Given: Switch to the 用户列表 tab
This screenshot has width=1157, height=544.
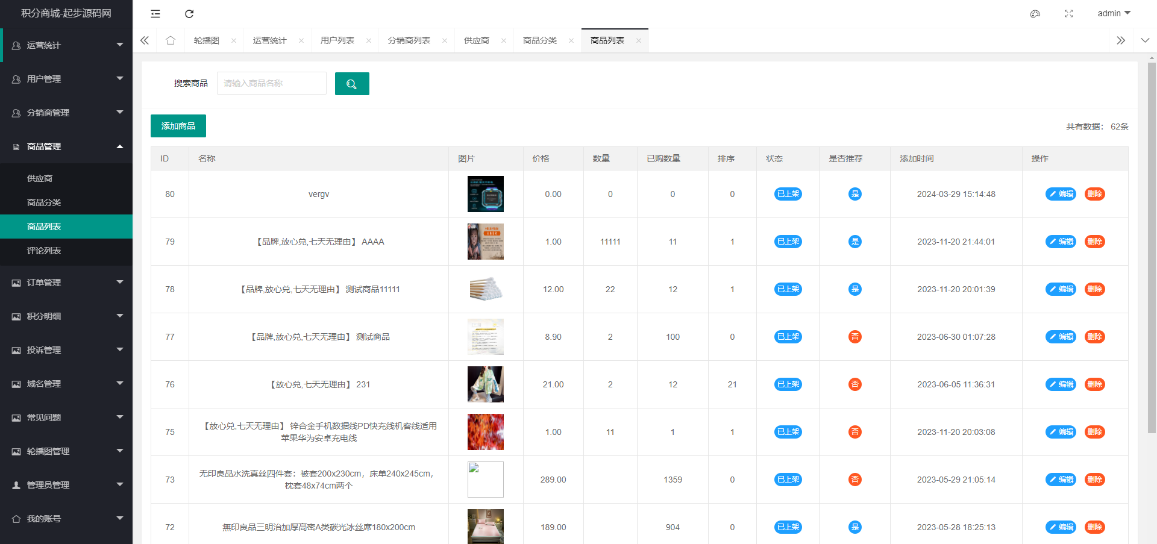Looking at the screenshot, I should 337,40.
